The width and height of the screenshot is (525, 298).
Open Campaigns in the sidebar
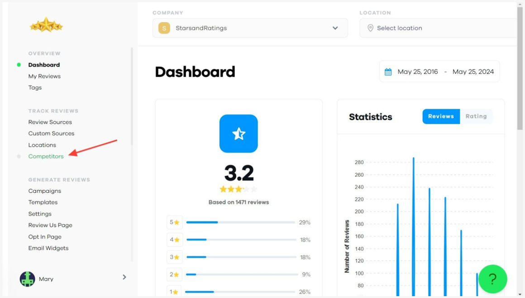(44, 191)
